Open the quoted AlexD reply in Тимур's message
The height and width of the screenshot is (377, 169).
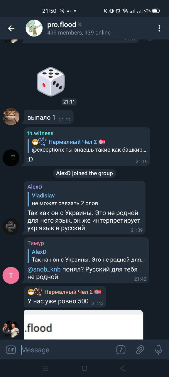[88, 256]
